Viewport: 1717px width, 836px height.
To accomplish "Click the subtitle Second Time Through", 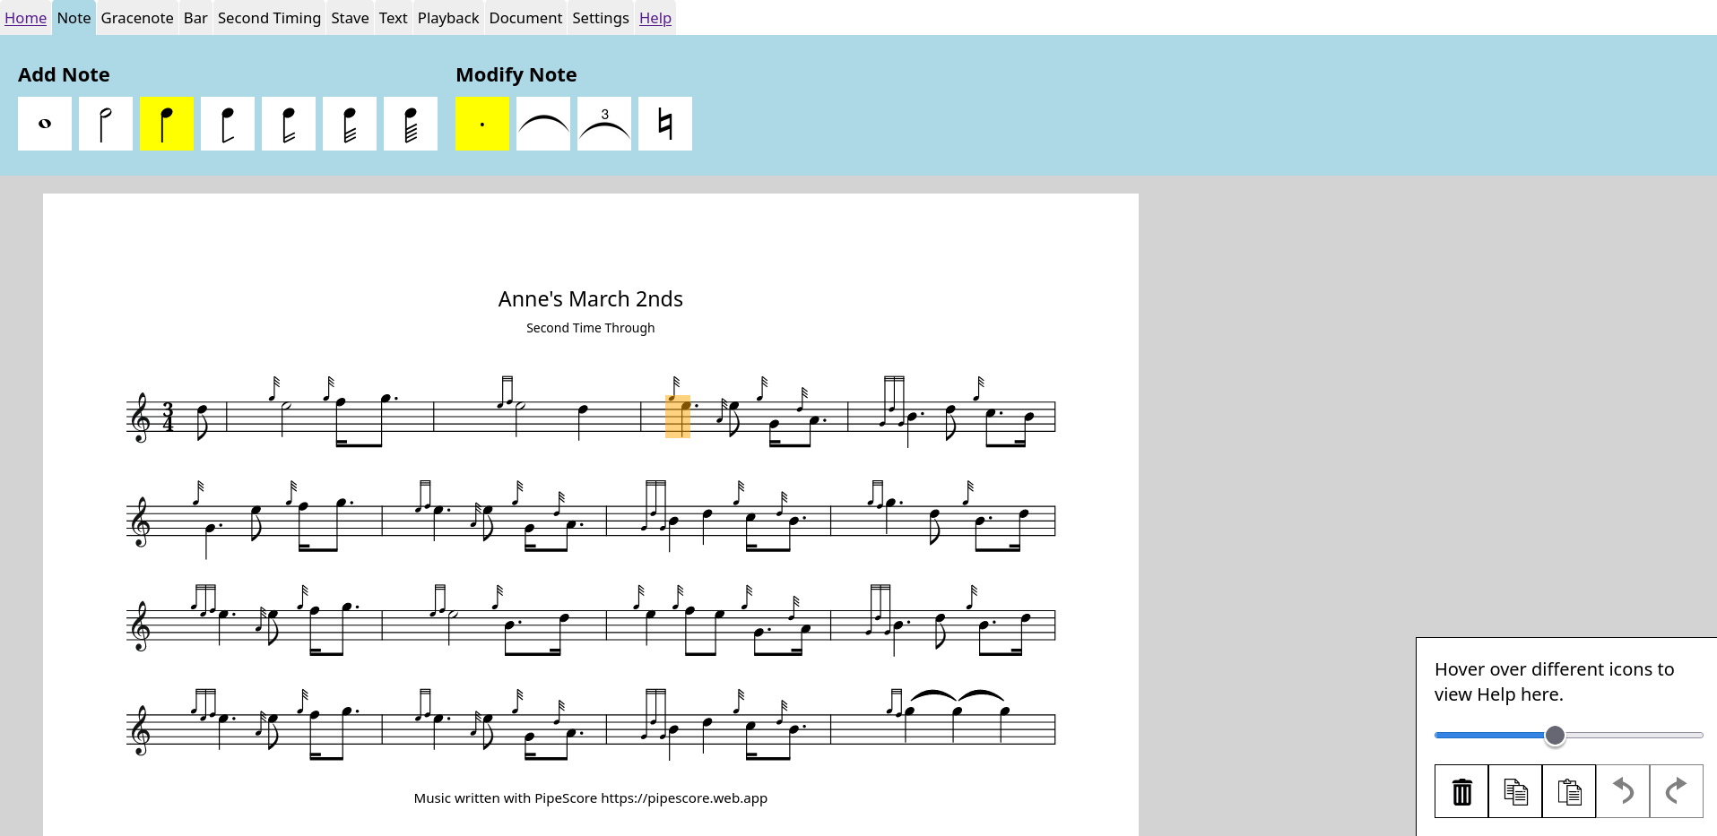I will 591,328.
